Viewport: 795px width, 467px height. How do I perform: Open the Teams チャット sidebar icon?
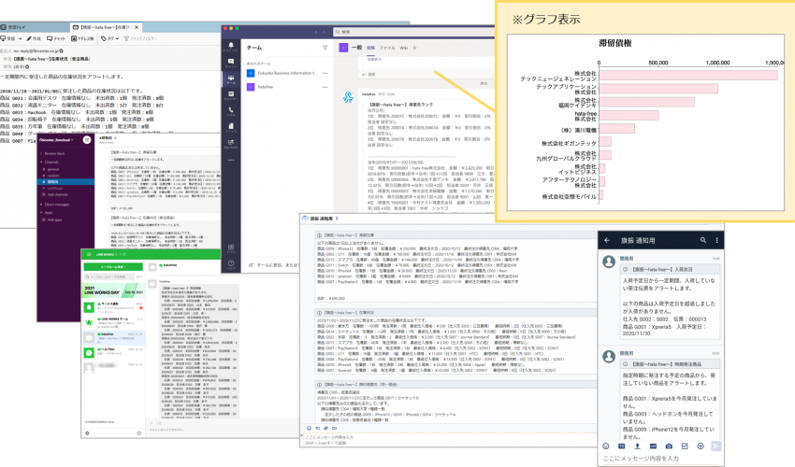231,63
